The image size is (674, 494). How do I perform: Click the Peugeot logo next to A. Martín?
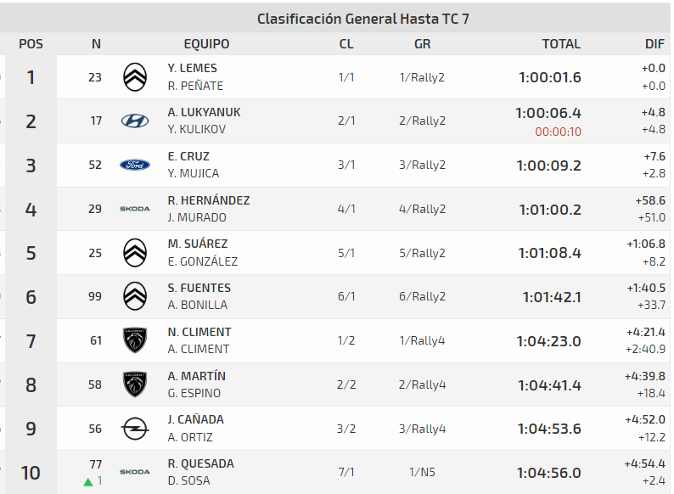pos(135,385)
